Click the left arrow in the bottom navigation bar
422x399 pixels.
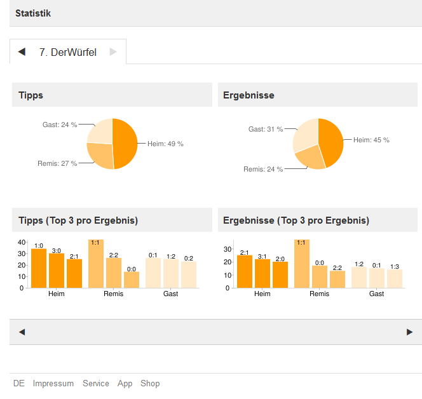tap(22, 332)
